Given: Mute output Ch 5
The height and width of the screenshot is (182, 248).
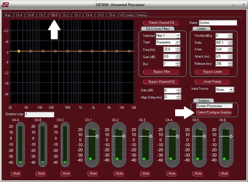Looking at the screenshot, I should pyautogui.click(x=198, y=173).
